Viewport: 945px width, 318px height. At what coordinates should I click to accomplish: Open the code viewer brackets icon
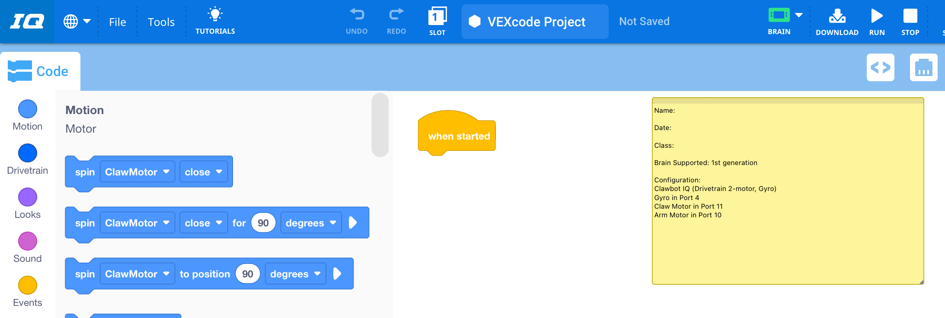pos(880,68)
